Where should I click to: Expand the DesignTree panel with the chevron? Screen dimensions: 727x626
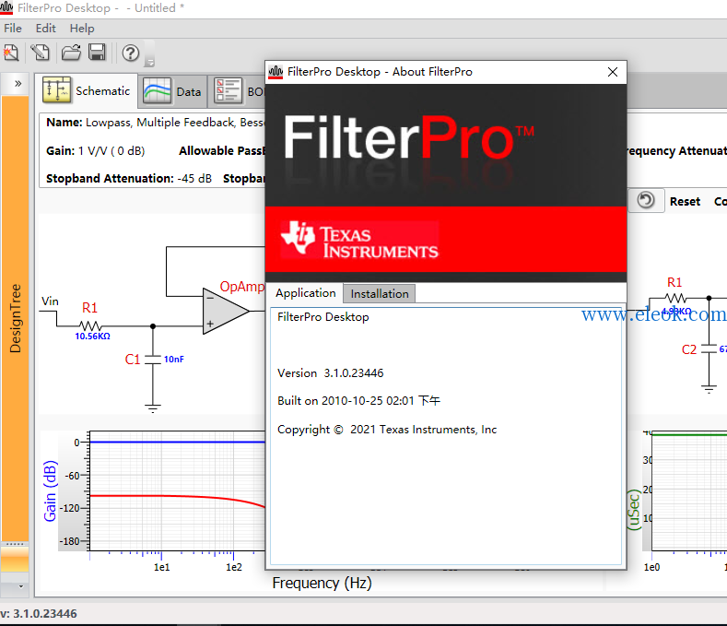[18, 84]
